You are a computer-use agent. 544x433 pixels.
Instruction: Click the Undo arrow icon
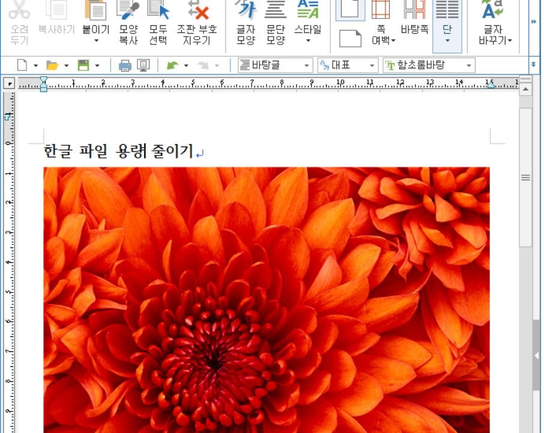point(172,65)
